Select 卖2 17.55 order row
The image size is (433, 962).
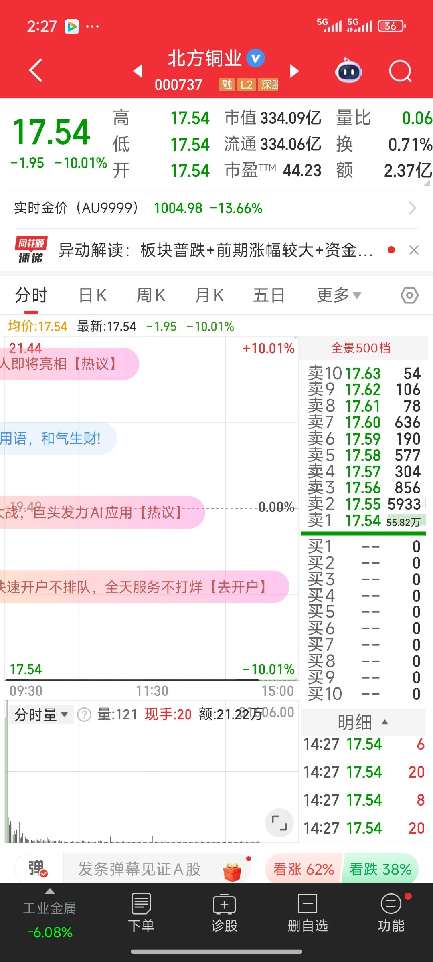point(364,504)
